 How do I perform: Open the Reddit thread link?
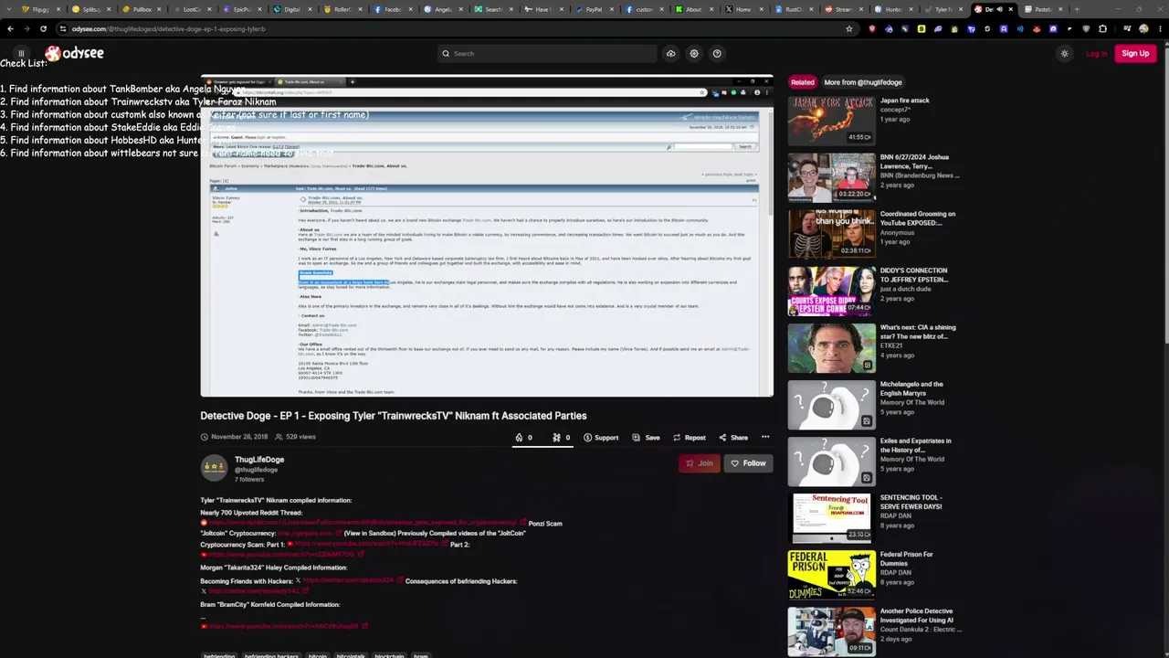point(363,523)
